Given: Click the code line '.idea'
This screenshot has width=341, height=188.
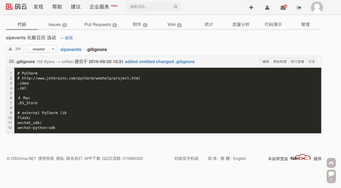Looking at the screenshot, I should (x=23, y=83).
